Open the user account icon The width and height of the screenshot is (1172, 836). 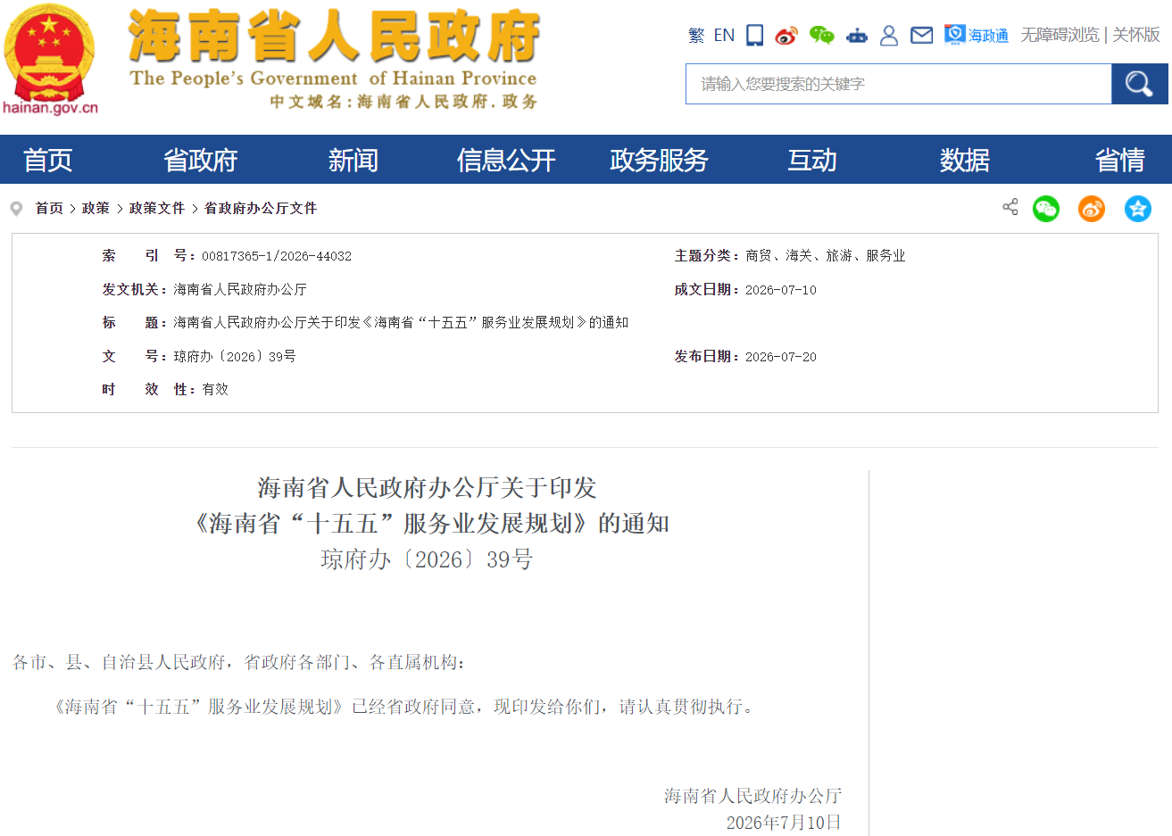pyautogui.click(x=889, y=35)
